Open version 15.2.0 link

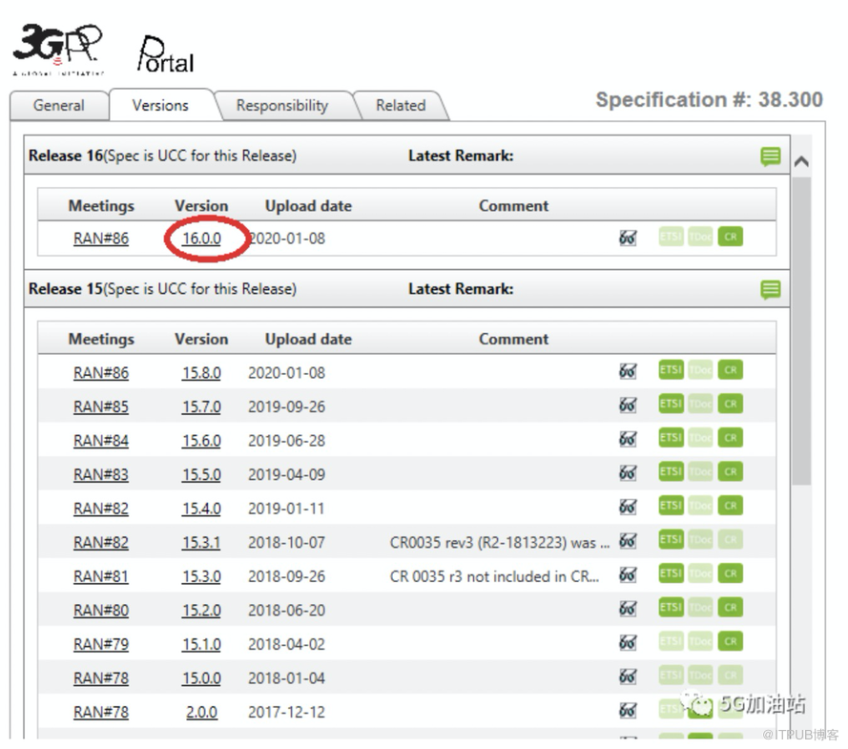pos(201,610)
